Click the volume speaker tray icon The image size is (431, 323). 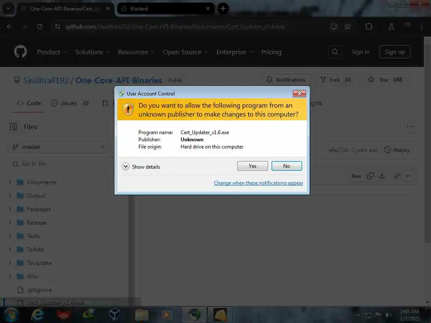click(x=388, y=315)
